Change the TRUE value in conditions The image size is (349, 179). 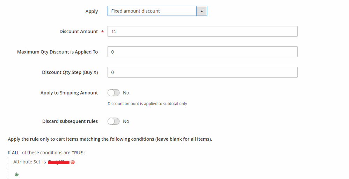(x=77, y=153)
